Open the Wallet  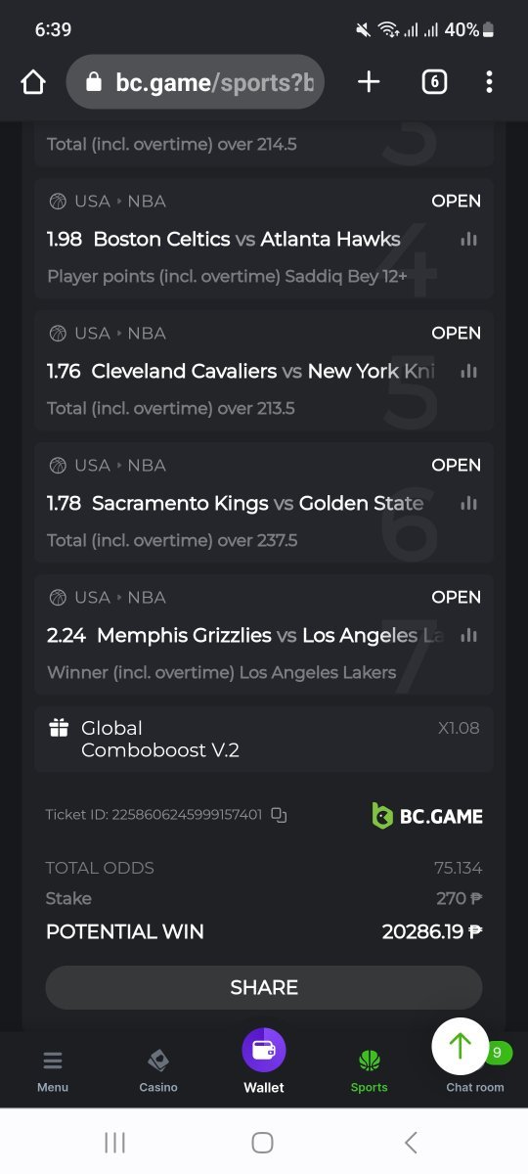click(x=264, y=1061)
